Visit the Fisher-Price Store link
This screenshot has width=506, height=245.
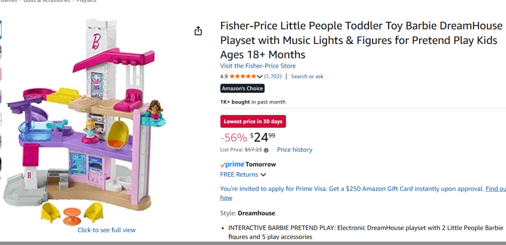pos(258,66)
